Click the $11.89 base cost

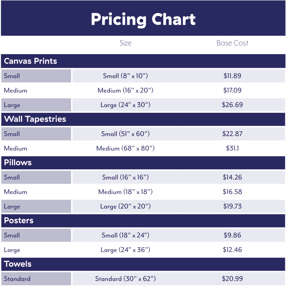[x=232, y=76]
